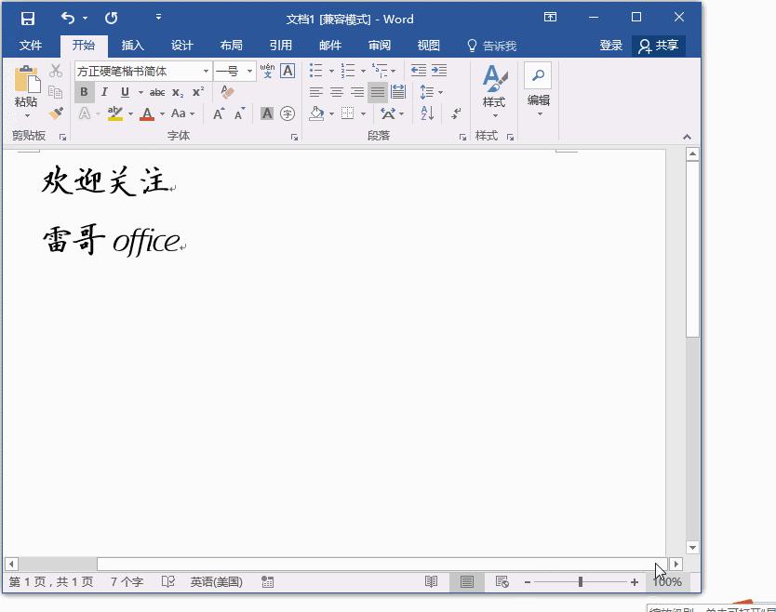Select the Format Painter tool
This screenshot has width=776, height=612.
click(x=56, y=112)
